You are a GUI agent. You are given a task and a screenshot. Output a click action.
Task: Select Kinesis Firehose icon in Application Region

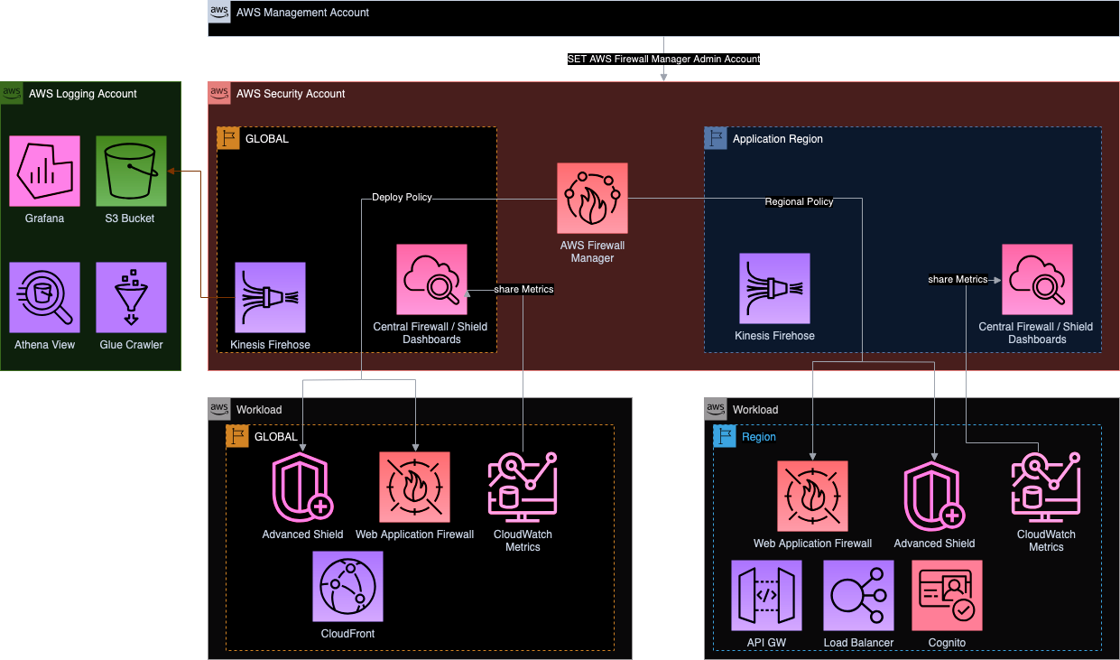[x=774, y=289]
